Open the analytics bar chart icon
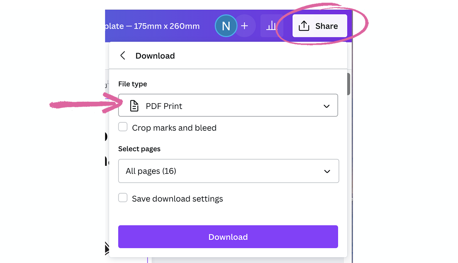458x263 pixels. pos(271,26)
